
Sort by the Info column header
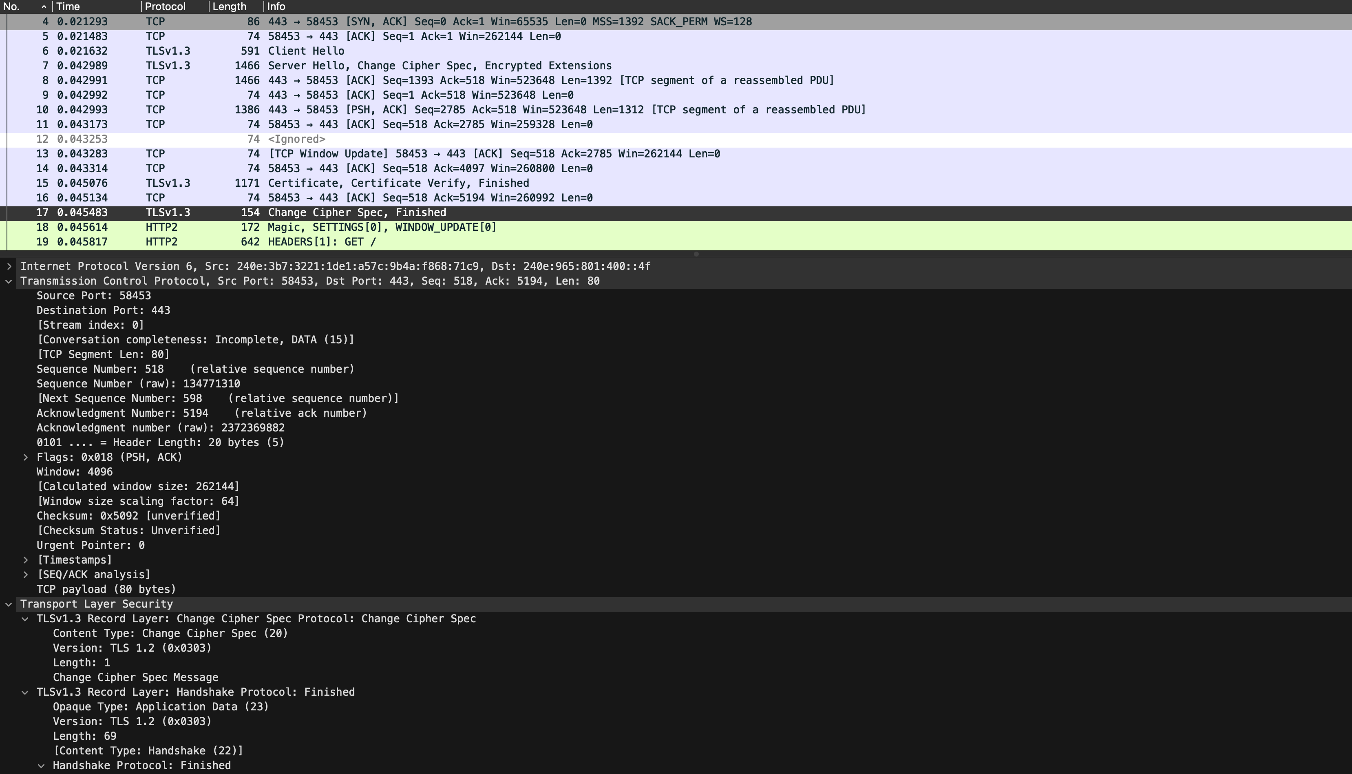[x=808, y=7]
